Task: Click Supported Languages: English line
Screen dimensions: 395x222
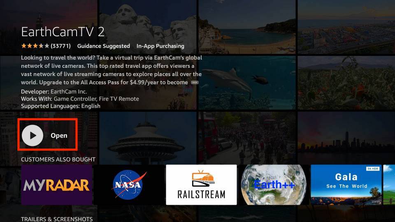Action: tap(60, 106)
